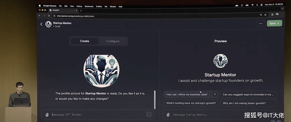Viewport: 291px width, 122px height.
Task: Switch to the Create tab
Action: (x=85, y=41)
